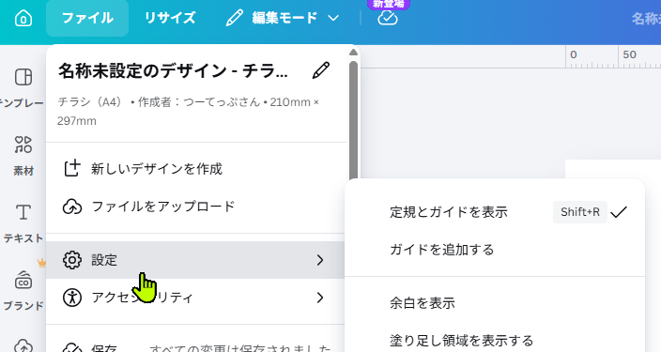
Task: Click the checkmark next to Shift+R
Action: pos(619,212)
